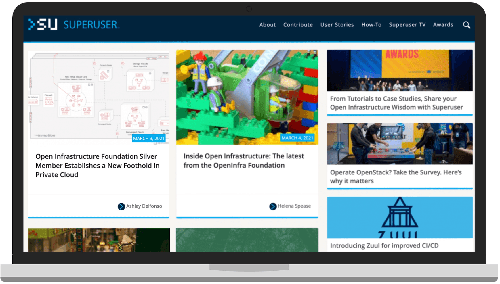The height and width of the screenshot is (284, 500).
Task: Click the Lego construction figures thumbnail
Action: pyautogui.click(x=247, y=97)
